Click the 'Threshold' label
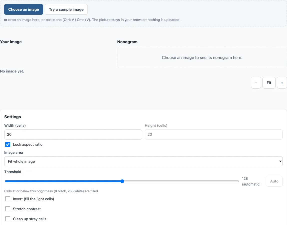 (x=13, y=172)
